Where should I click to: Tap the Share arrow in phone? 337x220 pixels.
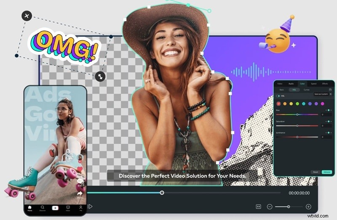pos(80,194)
